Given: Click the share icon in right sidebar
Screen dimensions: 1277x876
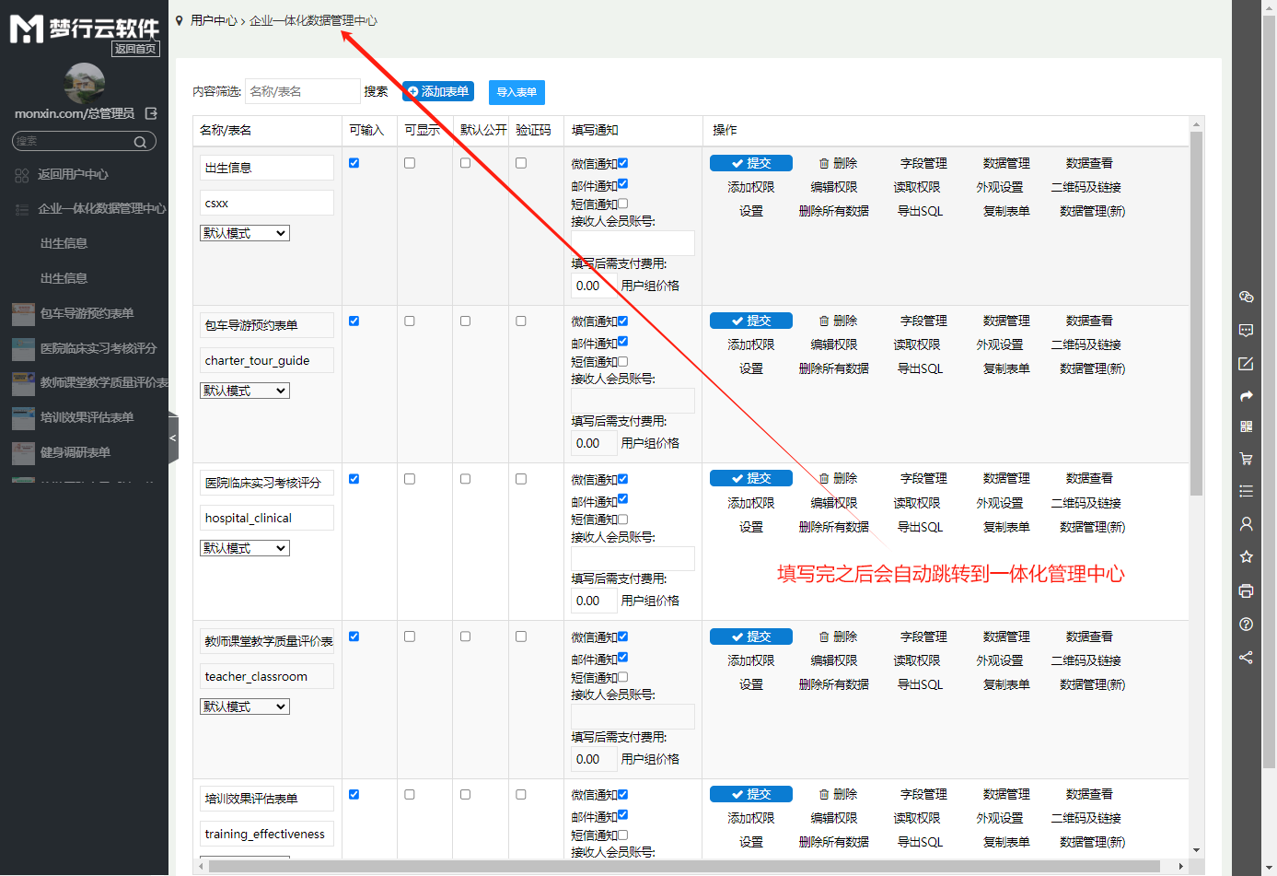Looking at the screenshot, I should tap(1246, 658).
